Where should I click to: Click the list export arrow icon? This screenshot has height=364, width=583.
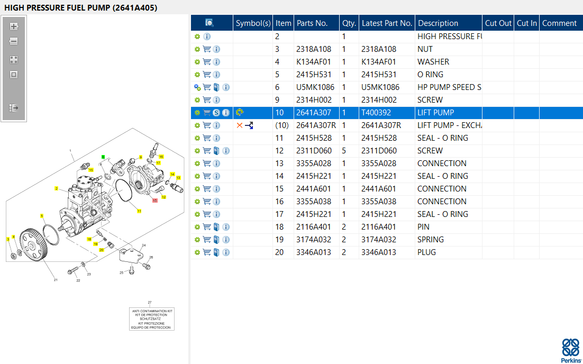coord(14,108)
